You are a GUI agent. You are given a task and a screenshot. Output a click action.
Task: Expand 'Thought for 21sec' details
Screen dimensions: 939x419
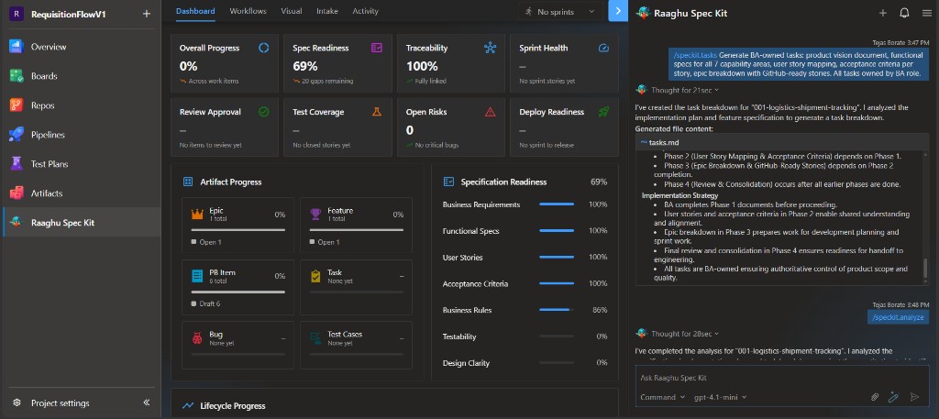point(684,91)
